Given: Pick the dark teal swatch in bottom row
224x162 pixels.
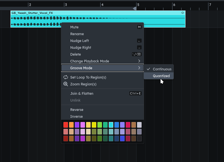Looking at the screenshot, I should tap(111, 138).
